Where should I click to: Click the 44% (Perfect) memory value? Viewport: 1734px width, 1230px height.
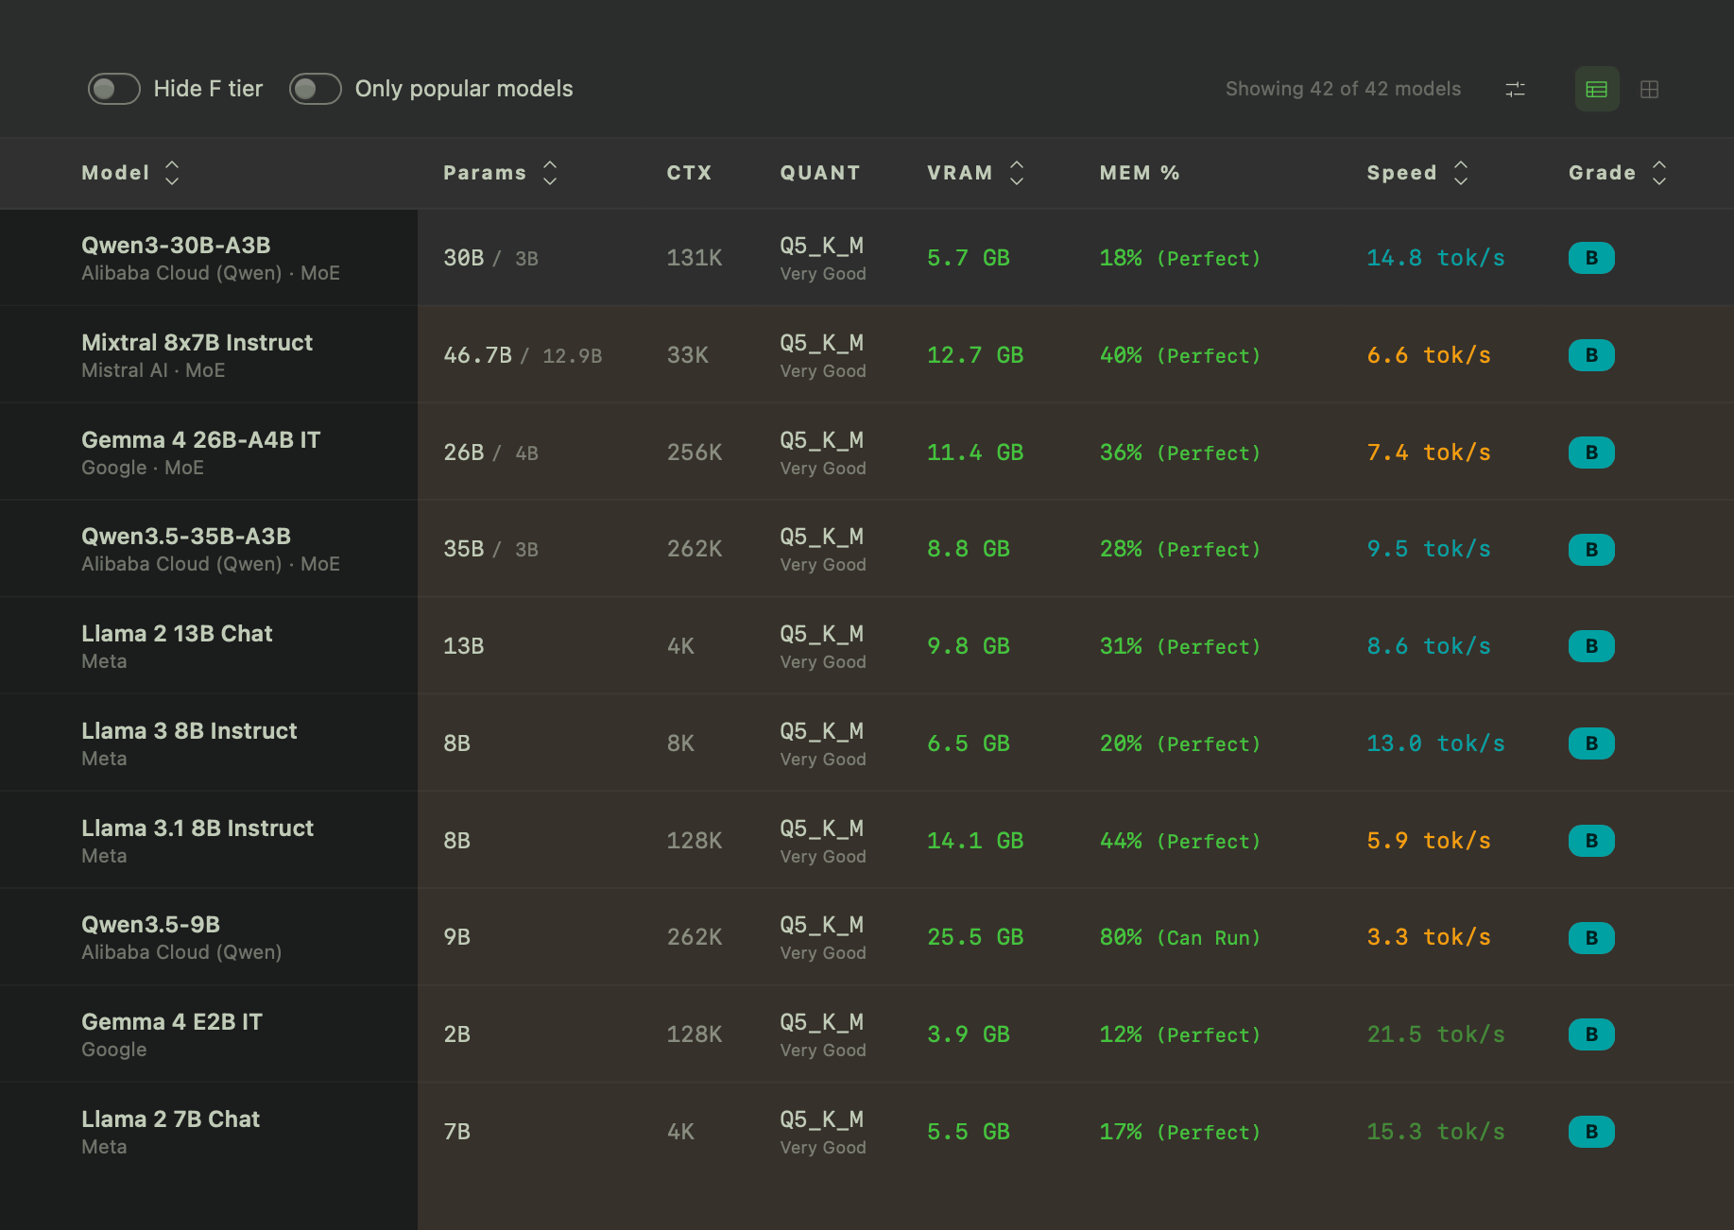[1179, 841]
